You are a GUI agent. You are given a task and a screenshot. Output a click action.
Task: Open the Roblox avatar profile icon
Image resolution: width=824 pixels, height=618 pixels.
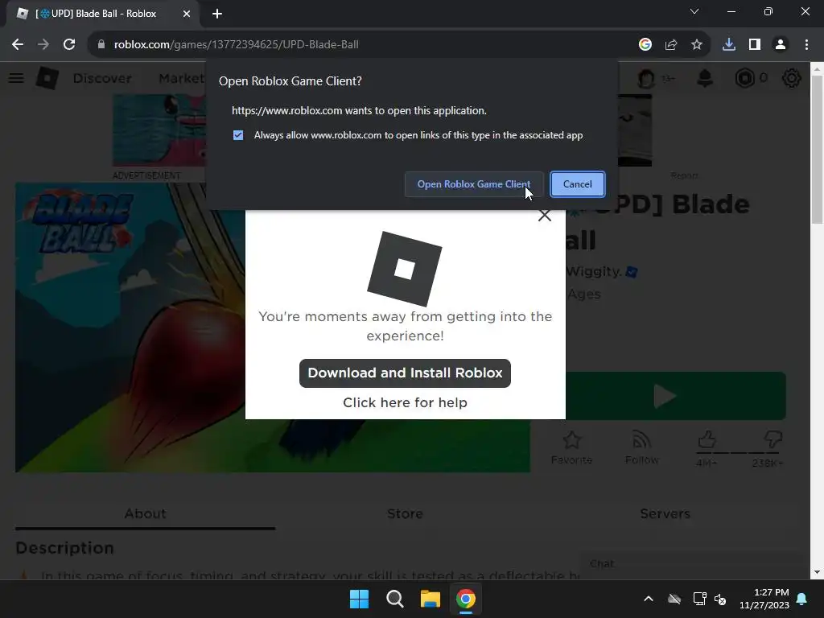click(x=646, y=79)
